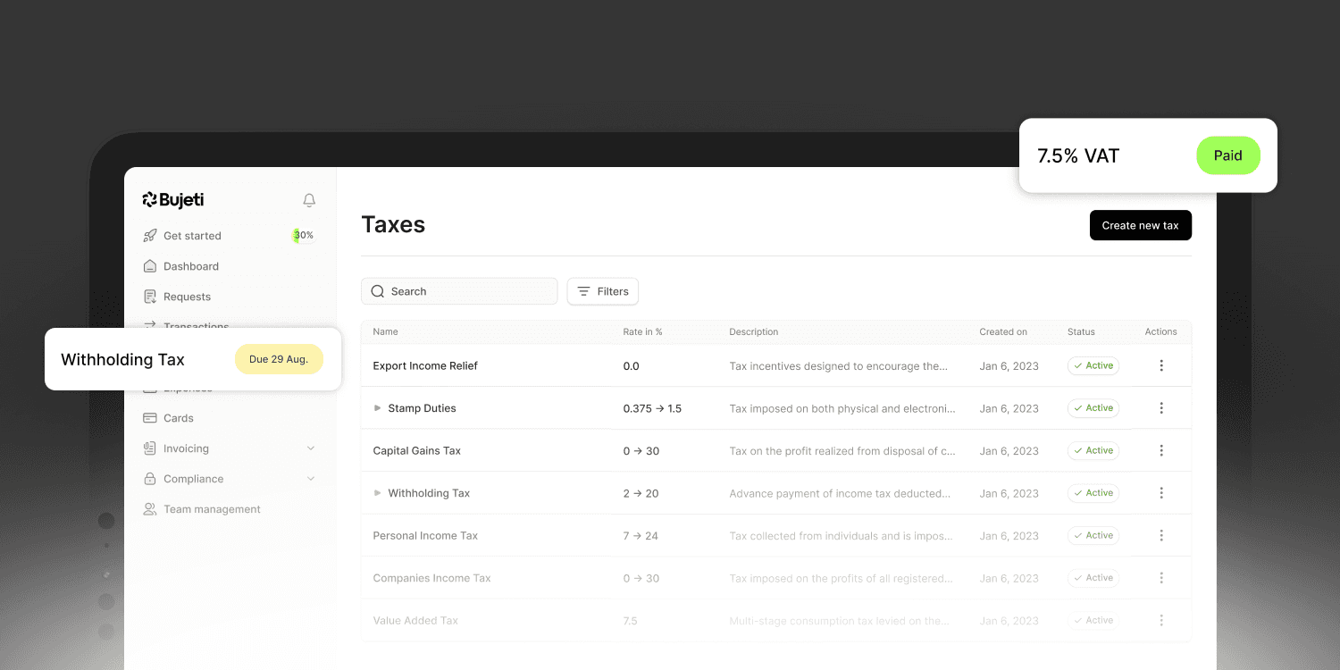This screenshot has width=1340, height=670.
Task: Open actions menu for Value Added Tax
Action: (1161, 620)
